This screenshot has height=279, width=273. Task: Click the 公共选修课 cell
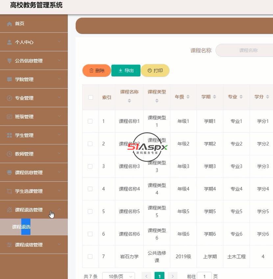pyautogui.click(x=157, y=257)
